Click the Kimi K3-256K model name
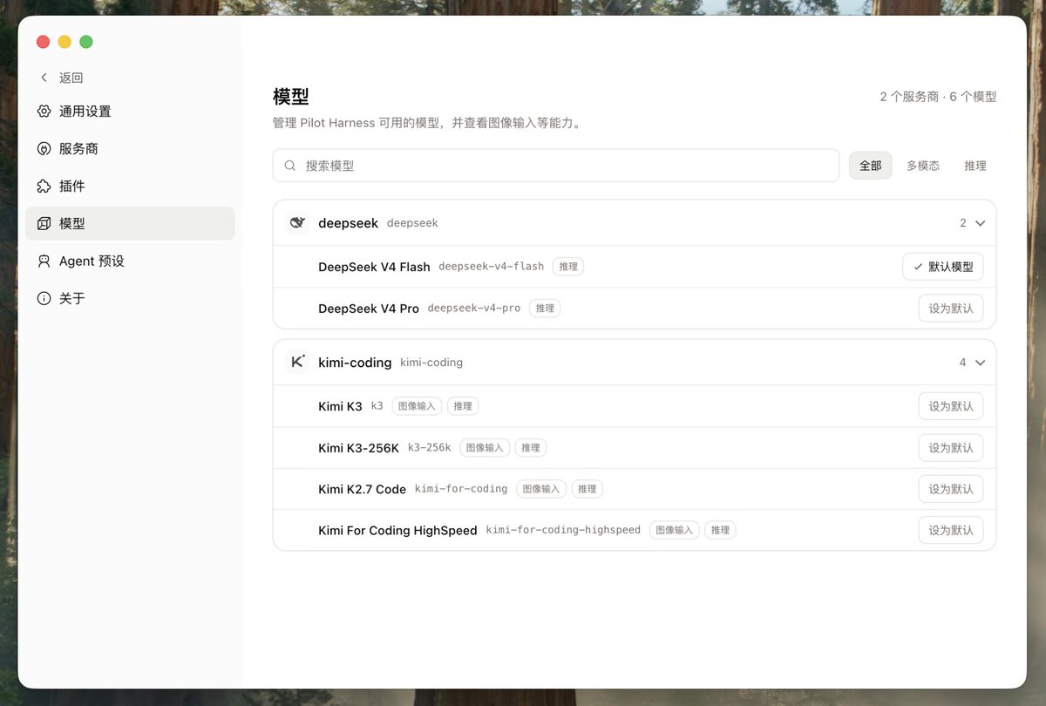The height and width of the screenshot is (706, 1046). pos(358,448)
